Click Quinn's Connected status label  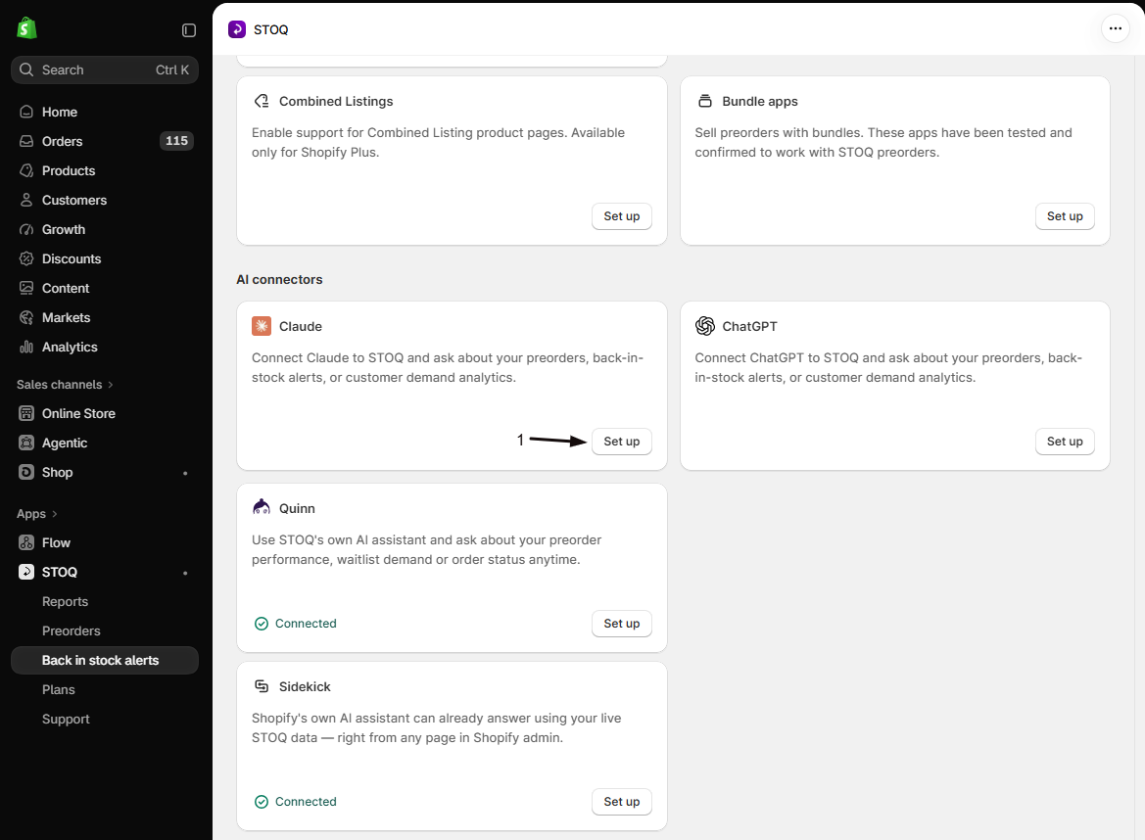(295, 624)
